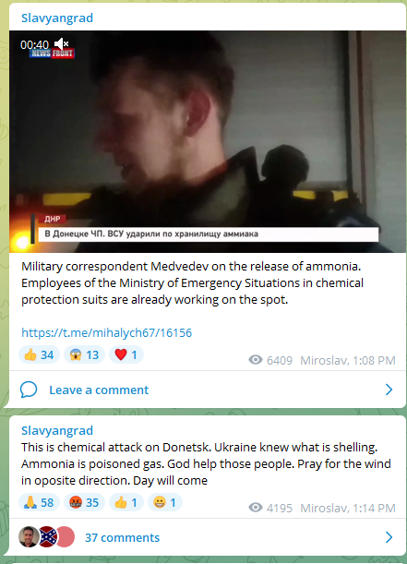Screen dimensions: 407x564
Task: Click the commenter avatars cluster
Action: coord(47,537)
